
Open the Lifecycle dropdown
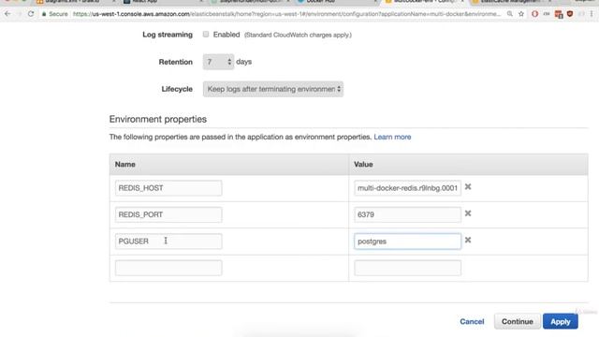coord(273,89)
